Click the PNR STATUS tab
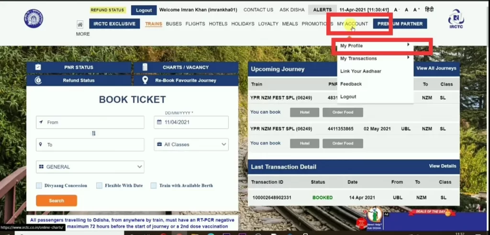The image size is (490, 235). (79, 67)
